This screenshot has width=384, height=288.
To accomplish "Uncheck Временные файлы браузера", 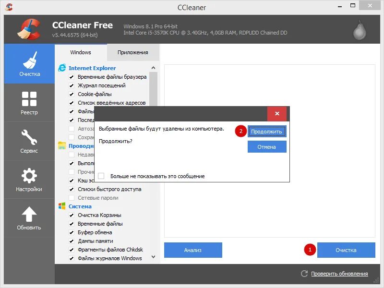I will click(72, 77).
